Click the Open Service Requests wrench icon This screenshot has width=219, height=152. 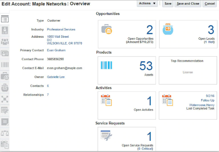[106, 136]
